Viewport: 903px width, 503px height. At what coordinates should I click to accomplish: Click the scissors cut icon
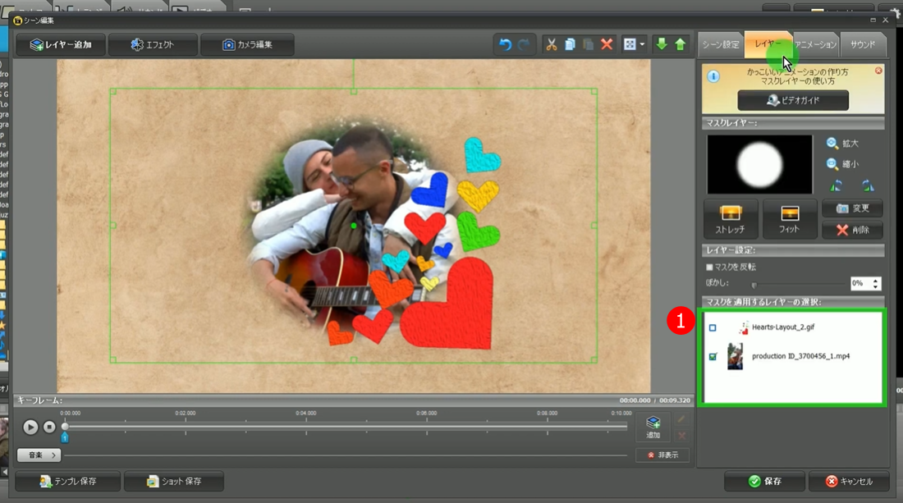(552, 44)
